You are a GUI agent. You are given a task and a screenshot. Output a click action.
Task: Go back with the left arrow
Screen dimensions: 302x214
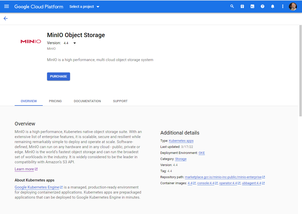6,18
